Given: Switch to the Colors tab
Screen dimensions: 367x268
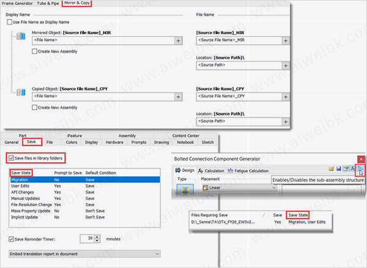Looking at the screenshot, I should 72,142.
